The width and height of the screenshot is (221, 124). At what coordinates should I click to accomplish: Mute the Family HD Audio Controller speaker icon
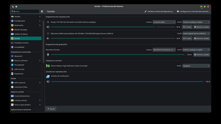48,27
